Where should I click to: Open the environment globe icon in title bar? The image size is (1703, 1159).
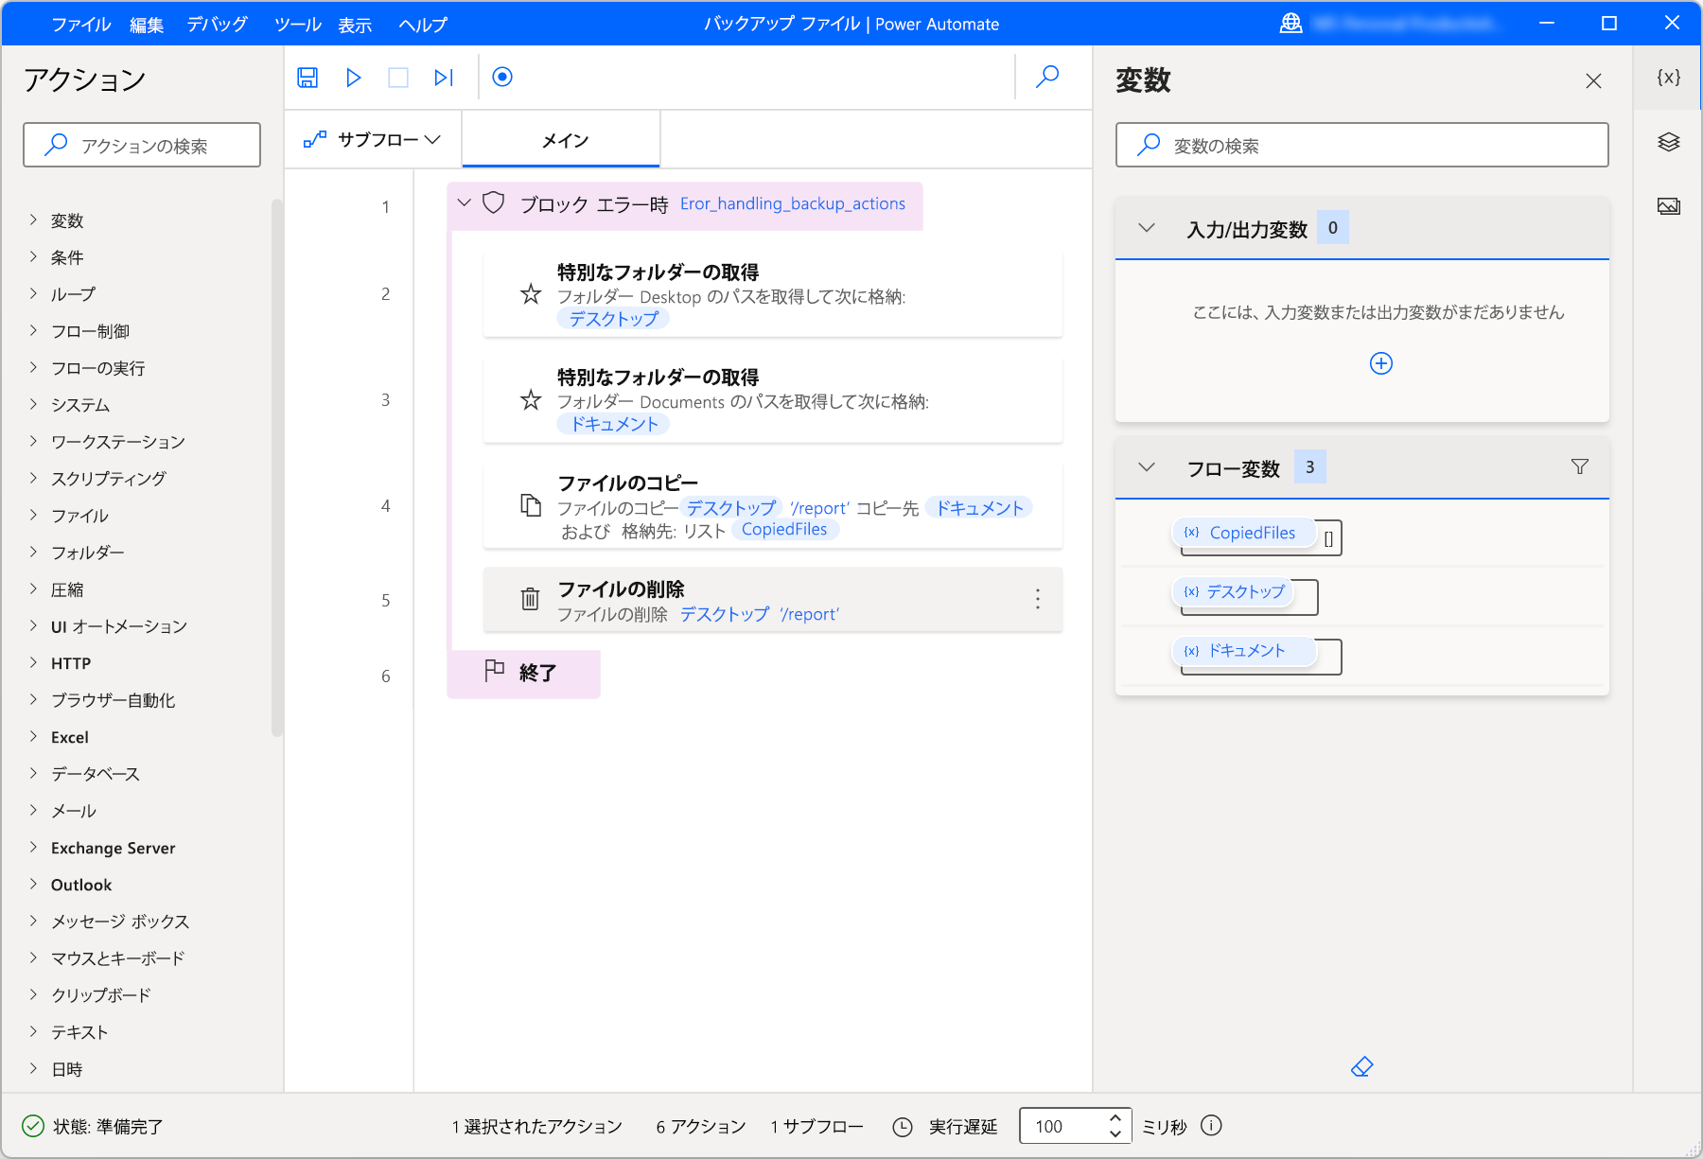pyautogui.click(x=1290, y=24)
